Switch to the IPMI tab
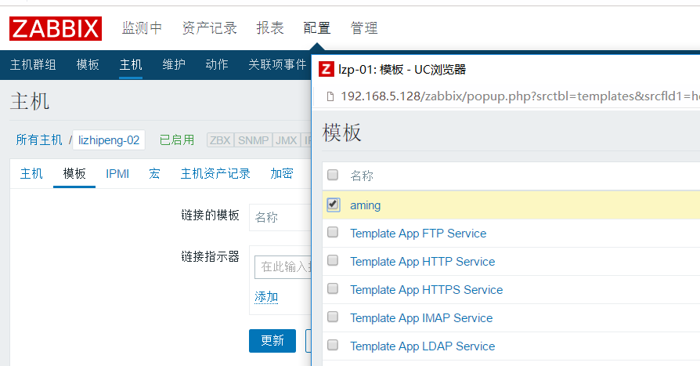The image size is (700, 366). 117,173
